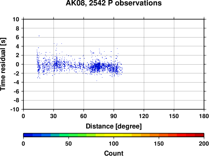Select the dark red colorbar segment at 200

[199, 135]
